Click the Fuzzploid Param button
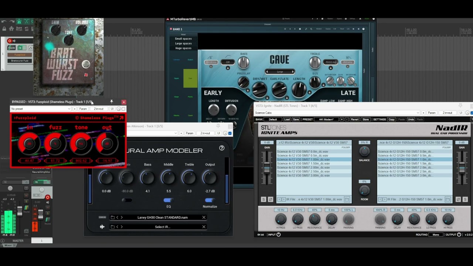 [83, 109]
